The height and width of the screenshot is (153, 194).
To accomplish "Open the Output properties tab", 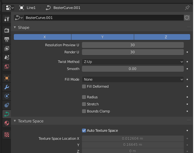I will [7, 40].
